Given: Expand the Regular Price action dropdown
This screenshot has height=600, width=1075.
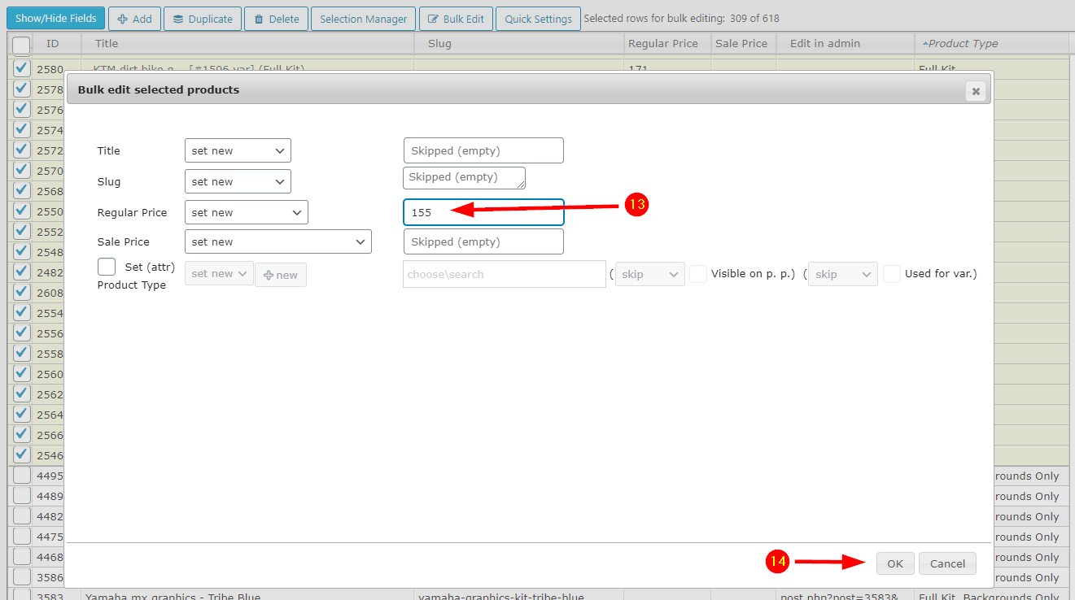Looking at the screenshot, I should (246, 212).
